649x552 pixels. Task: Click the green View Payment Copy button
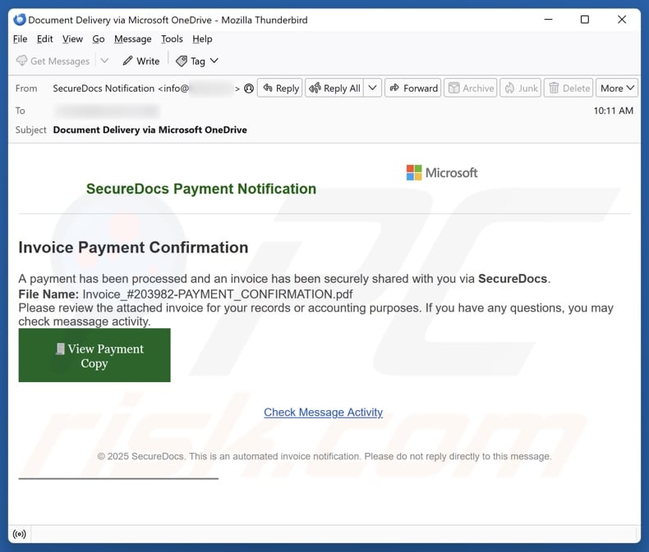tap(94, 355)
